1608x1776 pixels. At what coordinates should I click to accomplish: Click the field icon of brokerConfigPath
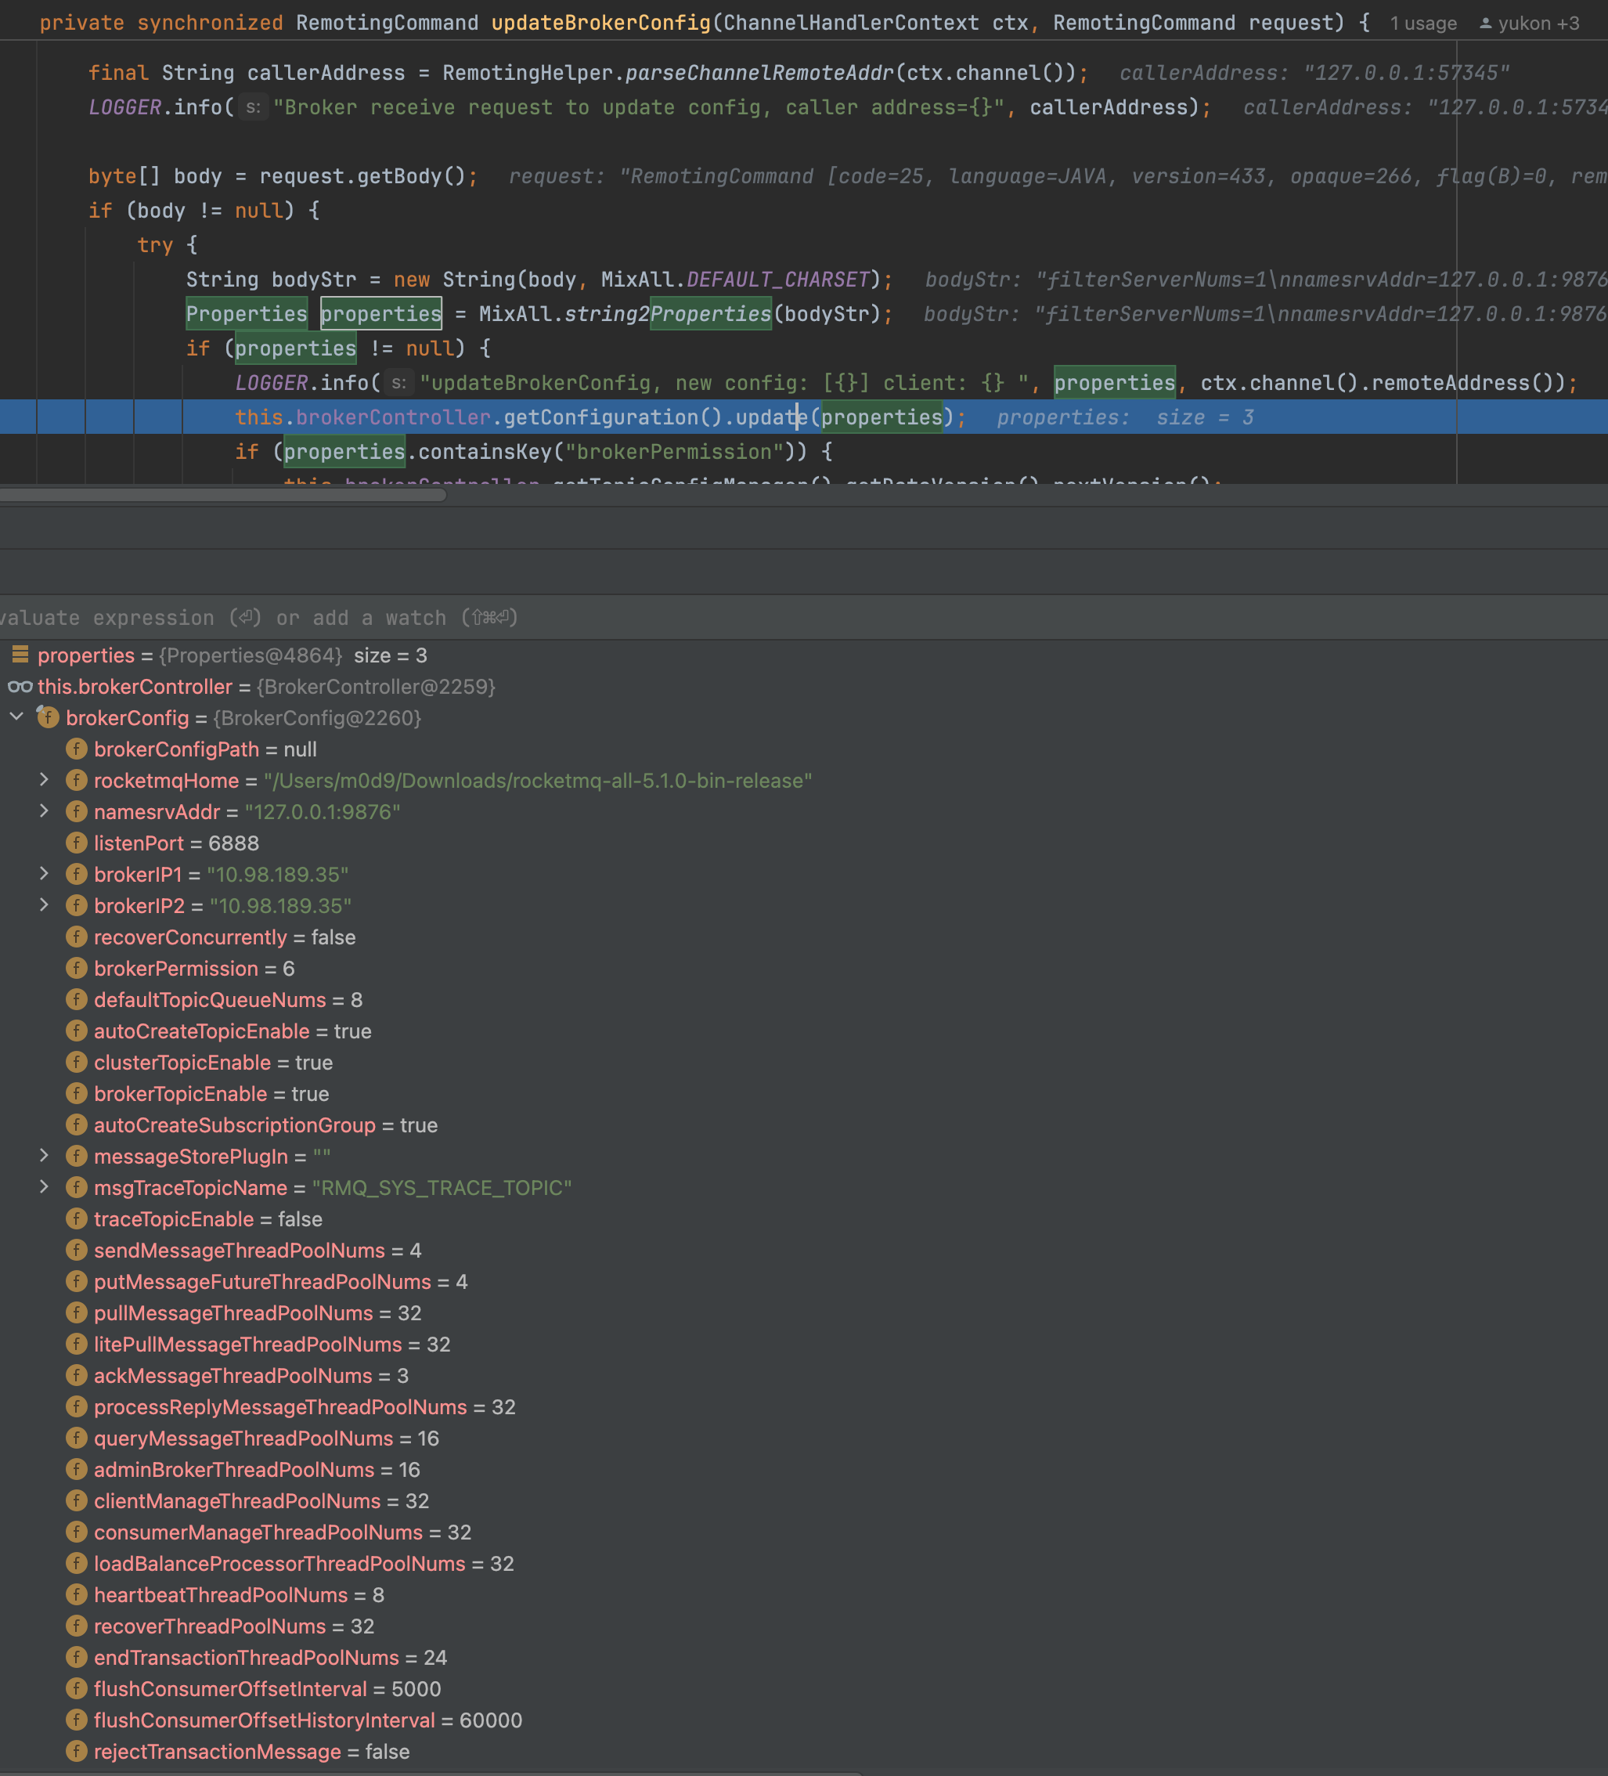click(x=77, y=749)
